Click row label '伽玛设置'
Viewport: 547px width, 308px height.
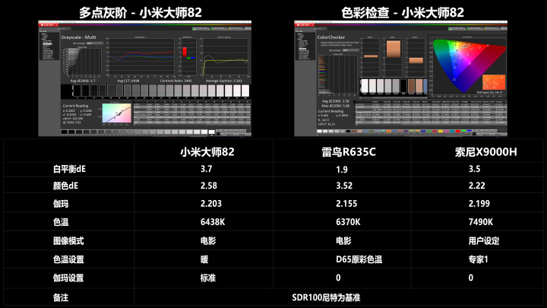68,278
